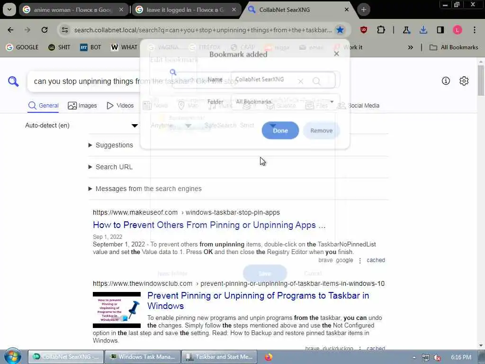Open the thewindowsclub.com result URL
This screenshot has width=485, height=364.
tap(239, 283)
